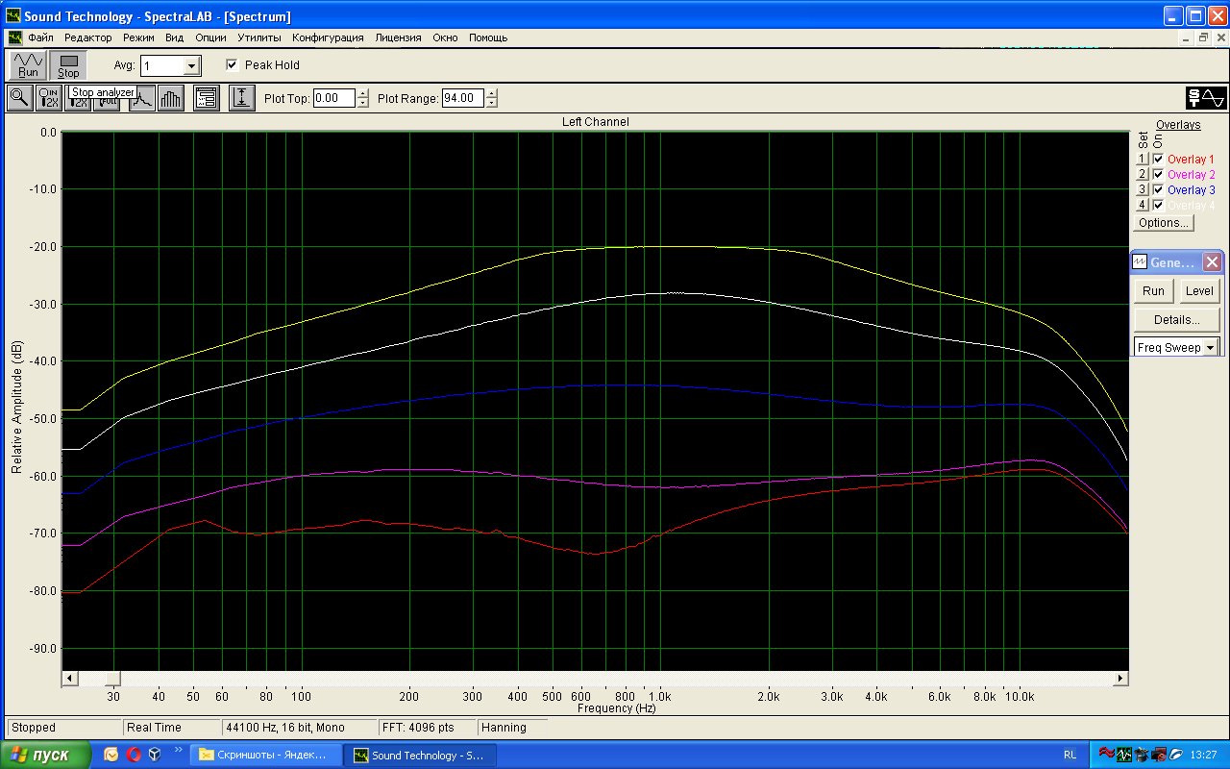Screen dimensions: 1230x769
Task: Expand the Freq Sweep dropdown
Action: pyautogui.click(x=1211, y=347)
